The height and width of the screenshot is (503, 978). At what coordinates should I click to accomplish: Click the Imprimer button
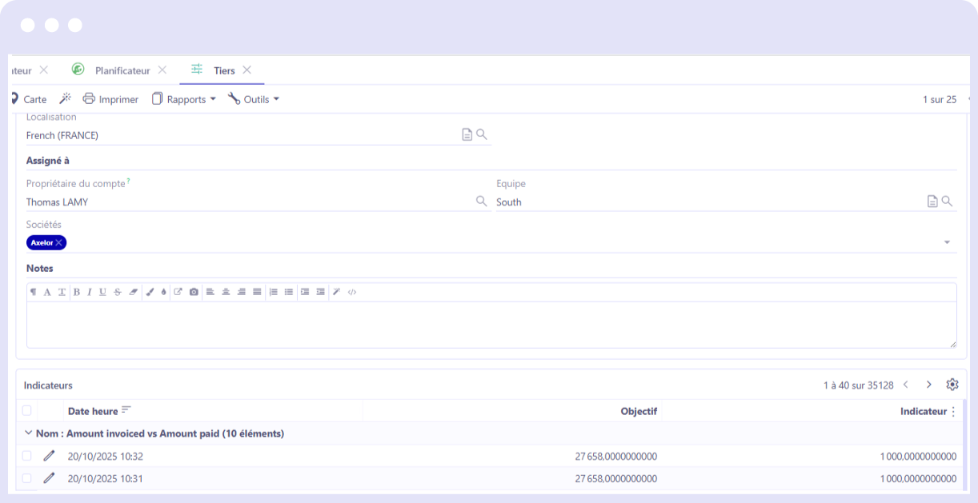coord(111,99)
